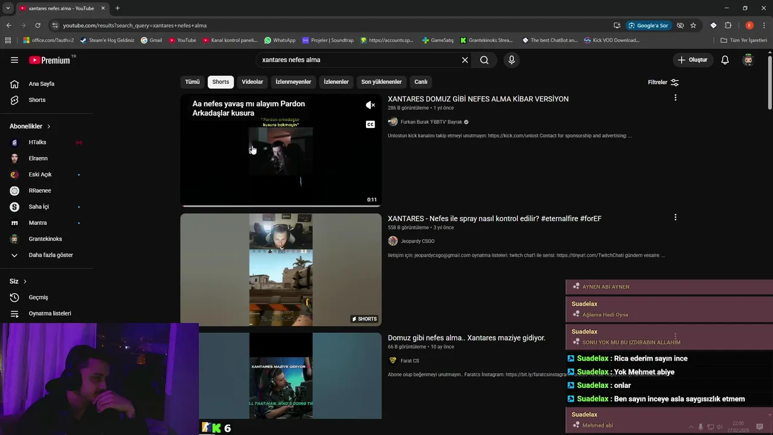The height and width of the screenshot is (435, 773).
Task: Select the Son yüklenenler filter chip
Action: 381,82
